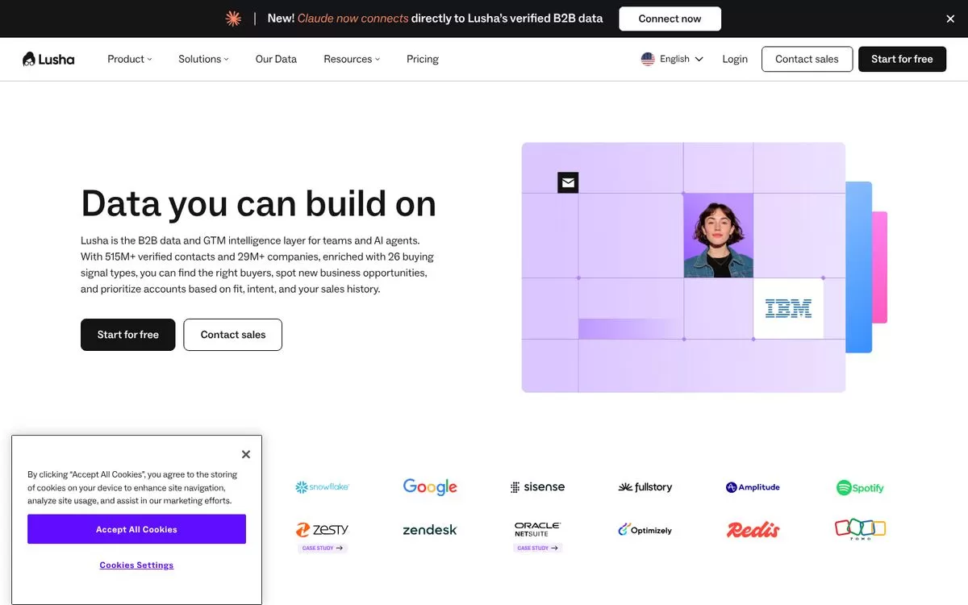Click the IBM logo tile in the hero graphic
The height and width of the screenshot is (605, 968).
(x=788, y=308)
